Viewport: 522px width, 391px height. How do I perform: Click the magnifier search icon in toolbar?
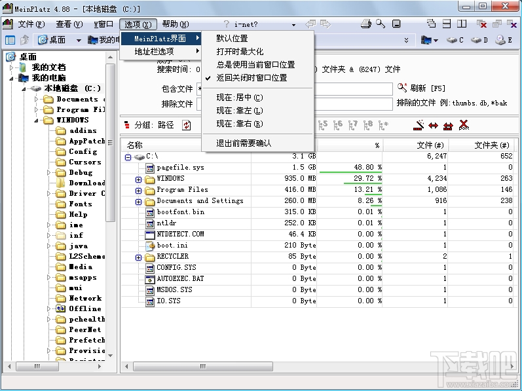381,24
